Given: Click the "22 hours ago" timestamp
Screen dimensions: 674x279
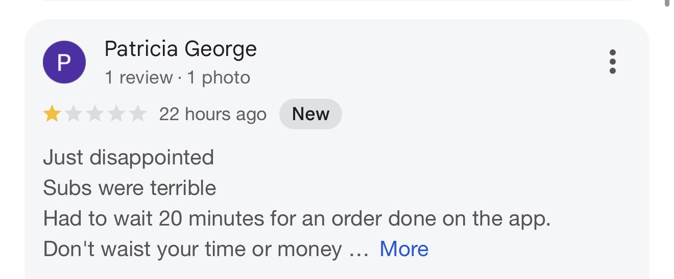Looking at the screenshot, I should [x=212, y=114].
